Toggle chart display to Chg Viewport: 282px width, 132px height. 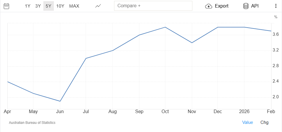[264, 122]
